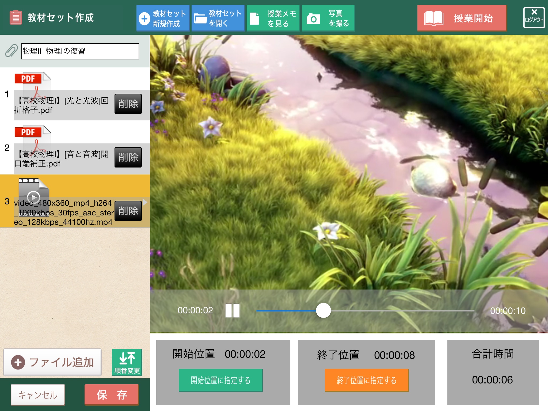Click the video seek slider knob
The height and width of the screenshot is (411, 548).
(323, 310)
